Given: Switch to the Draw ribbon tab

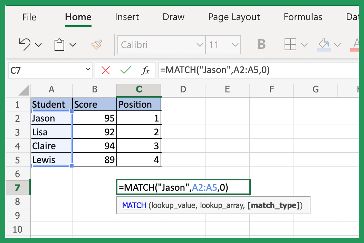Looking at the screenshot, I should coord(173,17).
